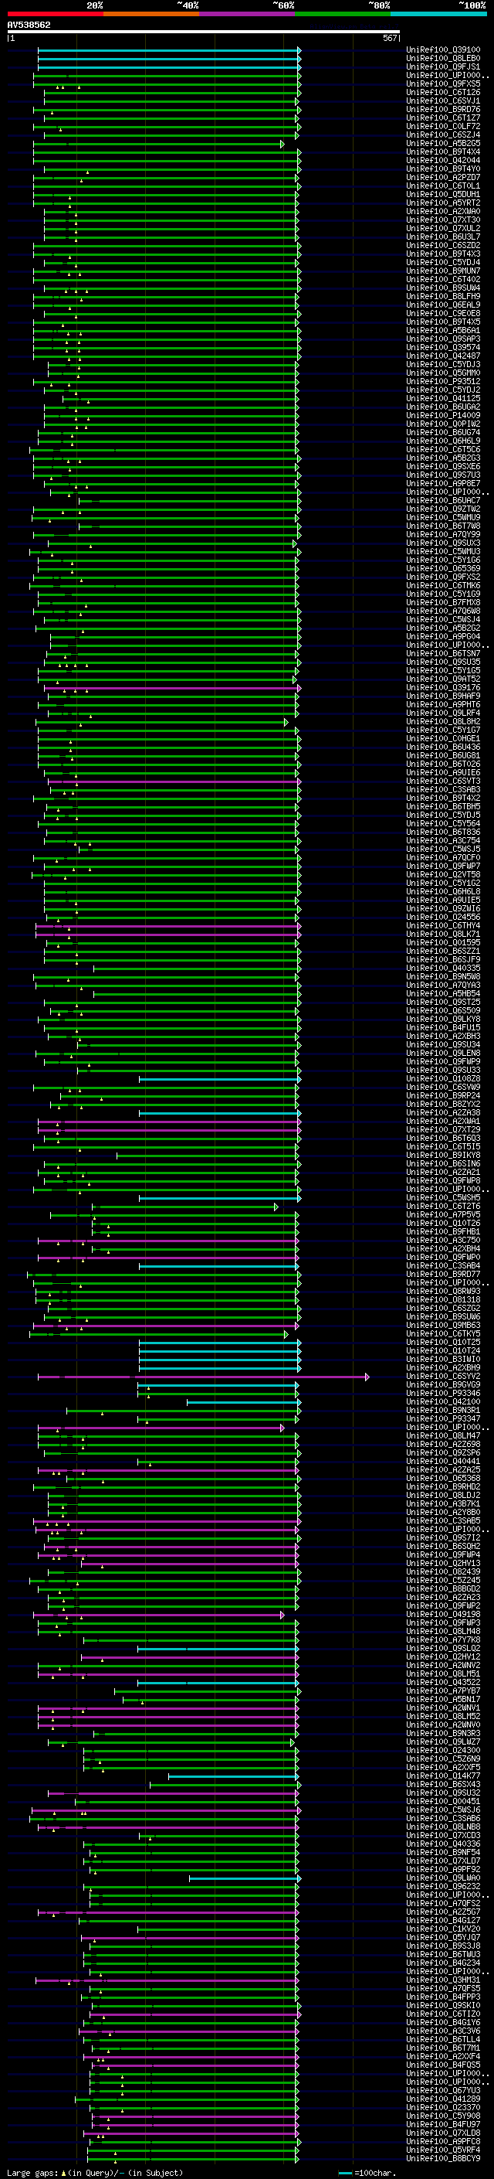Select the UniRef100_C0LF72 label
This screenshot has height=2179, width=494.
coord(443,126)
